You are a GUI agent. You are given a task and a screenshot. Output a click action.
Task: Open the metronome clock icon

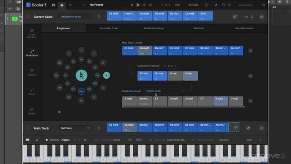(206, 5)
